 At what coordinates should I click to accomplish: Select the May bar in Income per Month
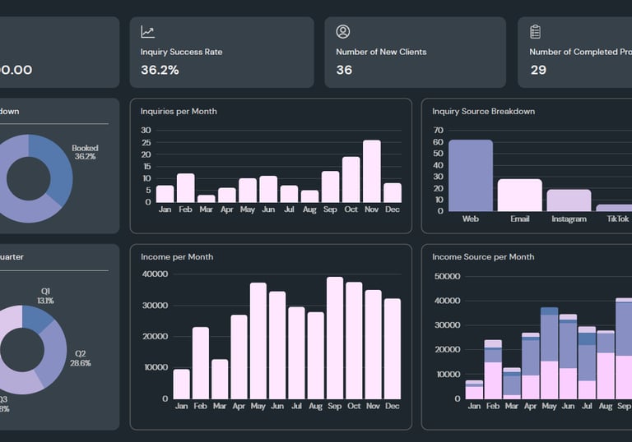click(x=258, y=341)
